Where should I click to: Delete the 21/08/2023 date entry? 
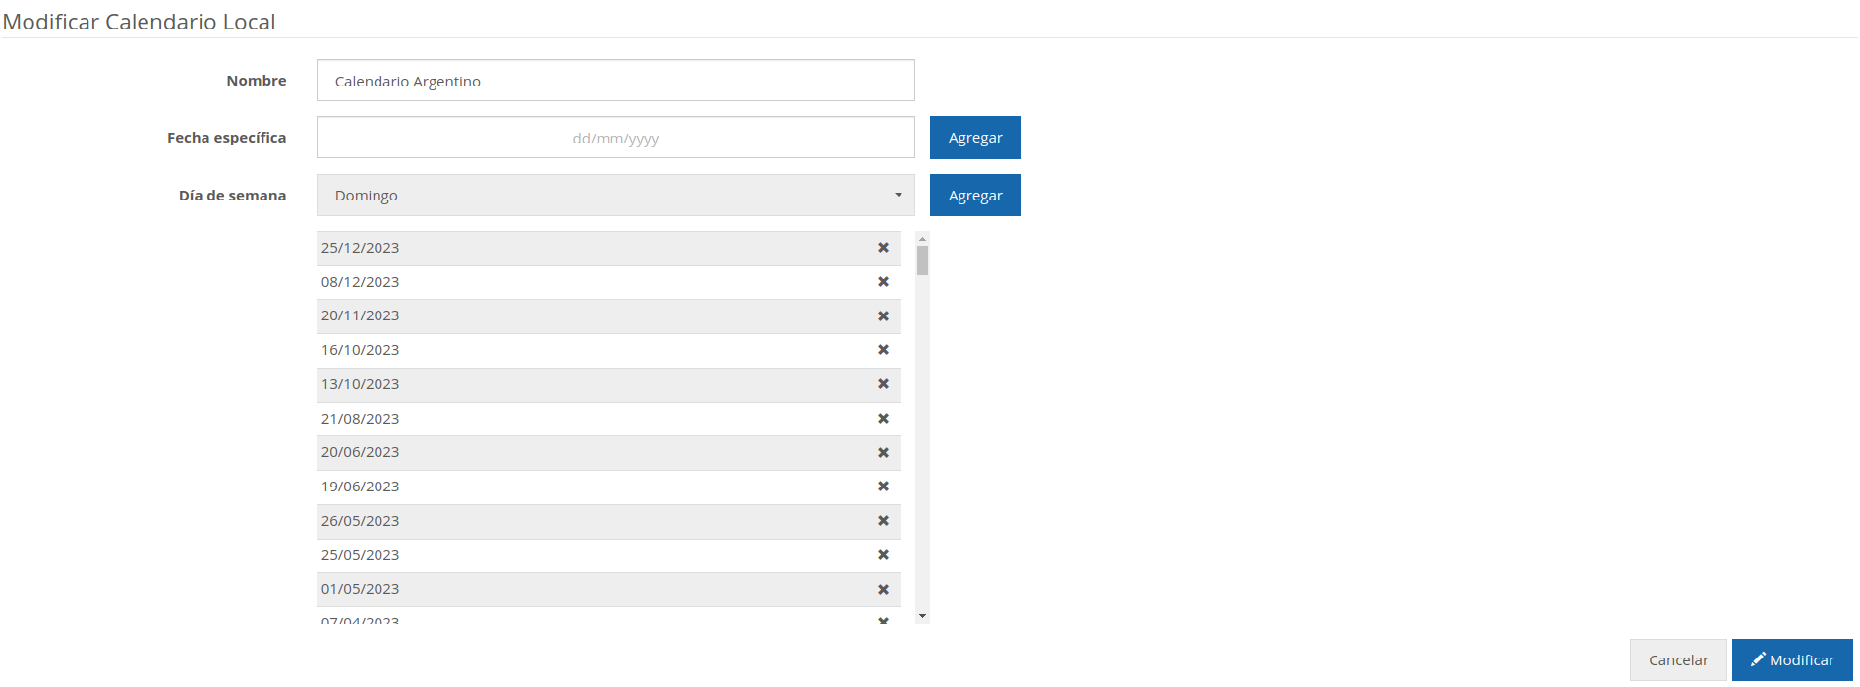[883, 419]
